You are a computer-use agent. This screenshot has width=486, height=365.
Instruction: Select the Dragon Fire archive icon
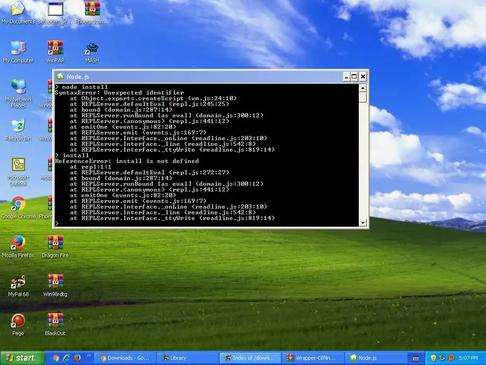(55, 247)
